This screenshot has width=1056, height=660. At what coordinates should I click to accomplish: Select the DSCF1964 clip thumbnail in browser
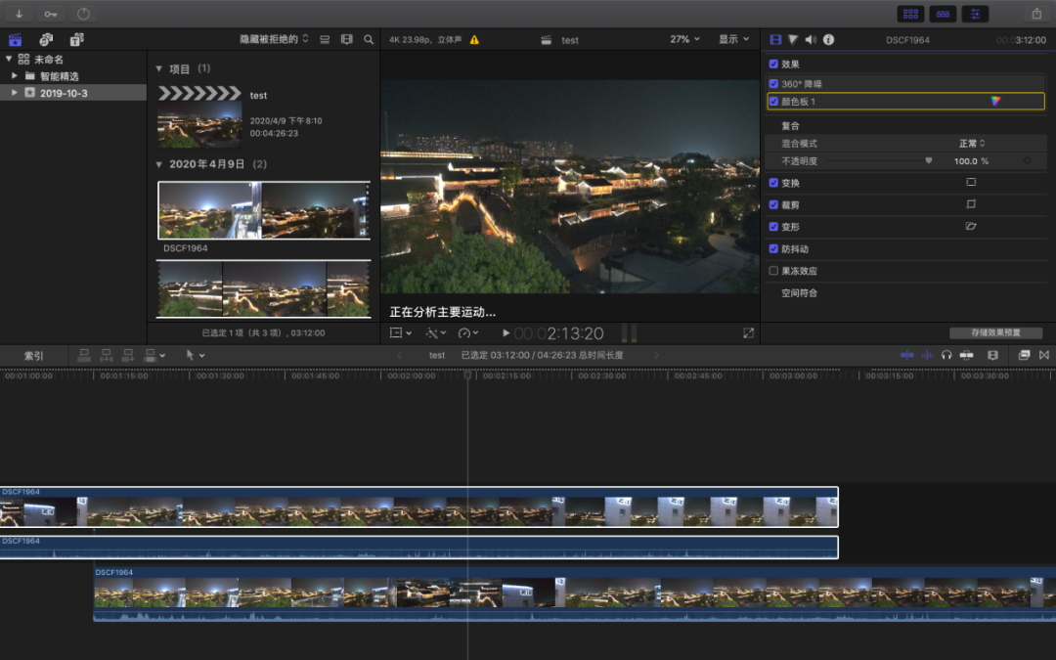pyautogui.click(x=263, y=210)
